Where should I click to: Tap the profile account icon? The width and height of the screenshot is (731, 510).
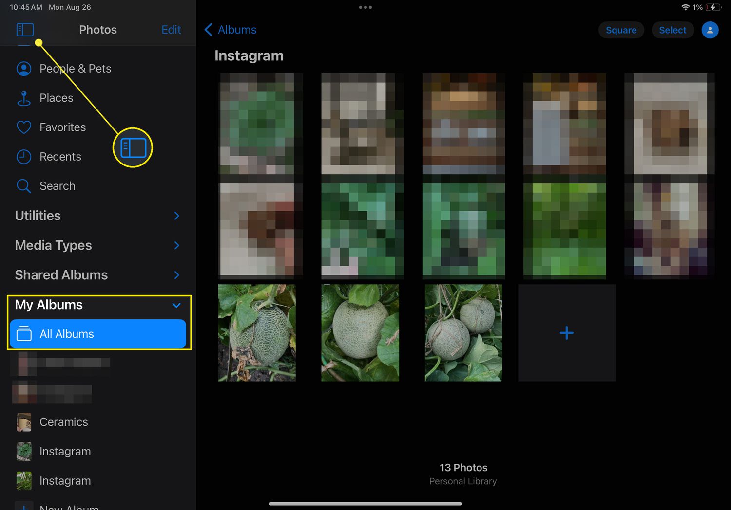[710, 30]
